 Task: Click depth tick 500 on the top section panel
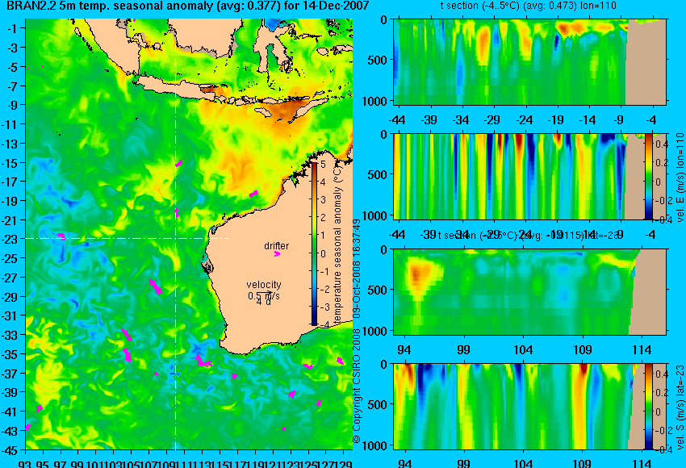coord(378,60)
